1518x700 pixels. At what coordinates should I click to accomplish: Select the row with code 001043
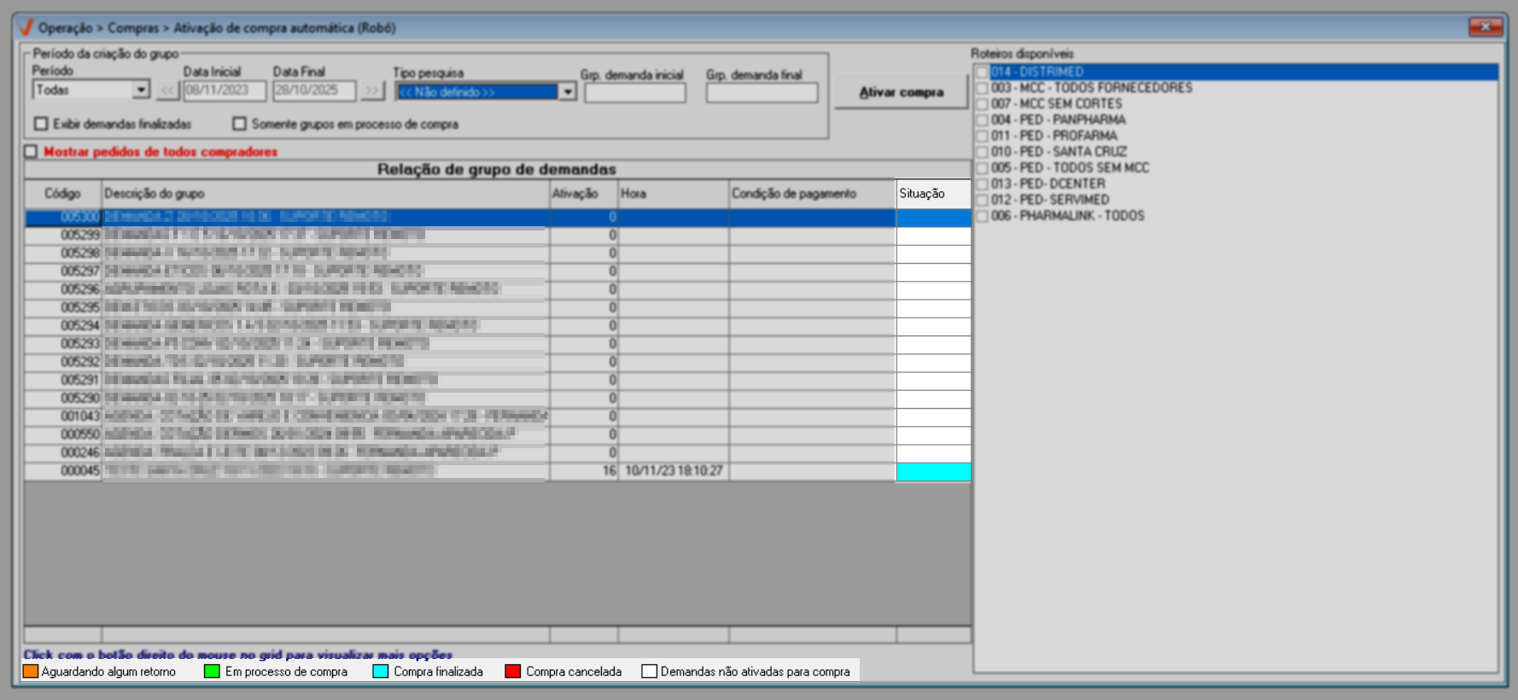tap(498, 417)
